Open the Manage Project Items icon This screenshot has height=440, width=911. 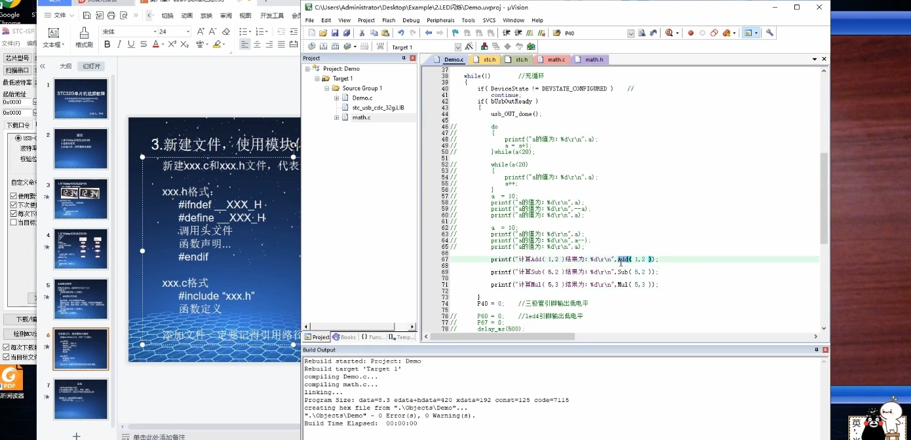[484, 46]
